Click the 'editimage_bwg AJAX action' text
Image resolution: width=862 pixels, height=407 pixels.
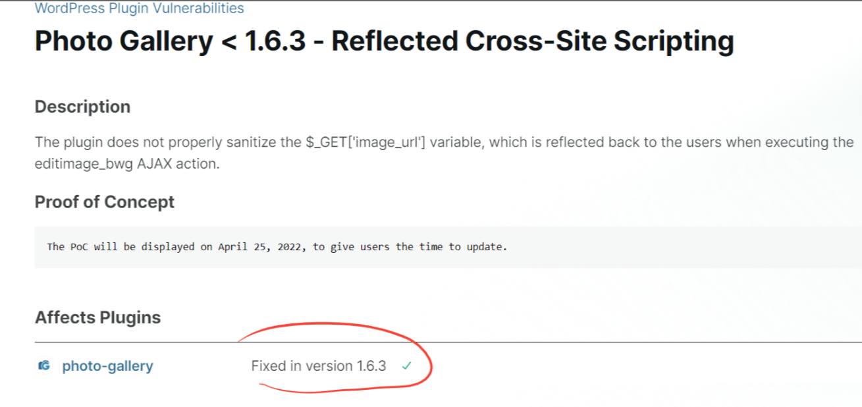(x=126, y=164)
